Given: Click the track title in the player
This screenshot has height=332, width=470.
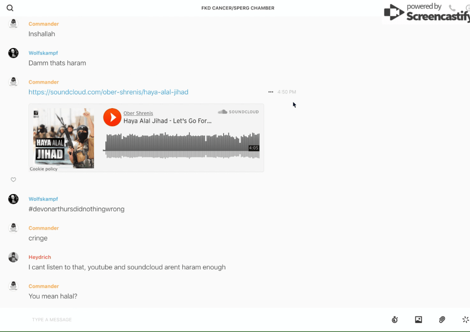Looking at the screenshot, I should [x=167, y=121].
